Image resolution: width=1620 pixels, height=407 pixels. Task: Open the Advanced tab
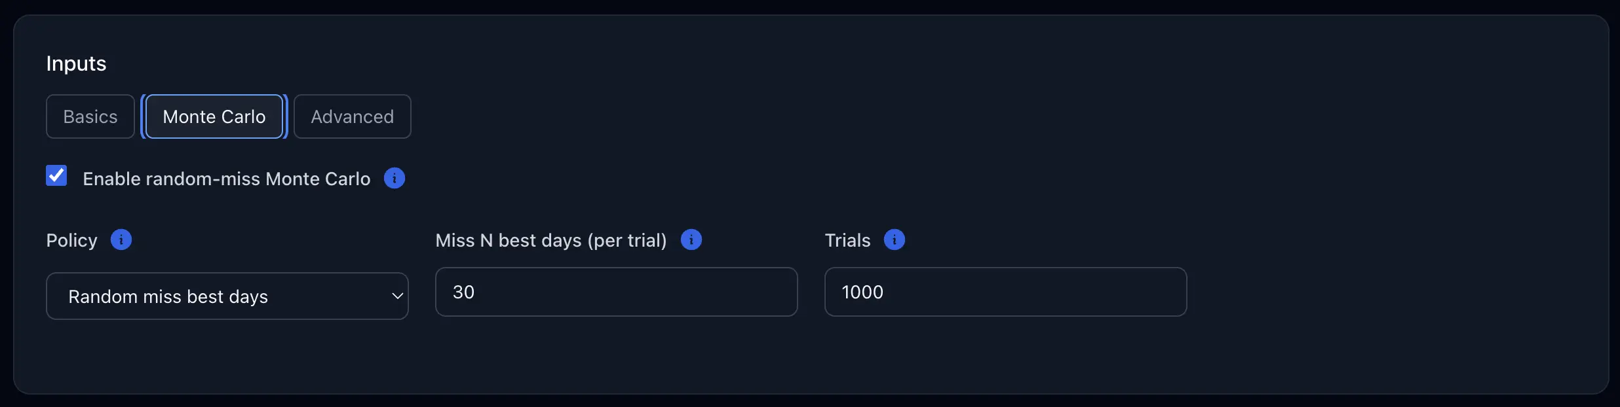point(352,116)
